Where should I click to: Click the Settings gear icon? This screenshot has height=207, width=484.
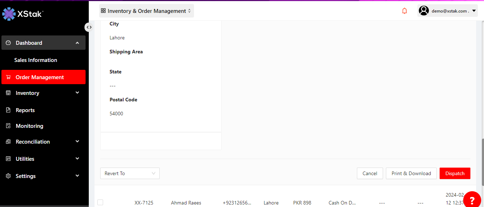(9, 176)
